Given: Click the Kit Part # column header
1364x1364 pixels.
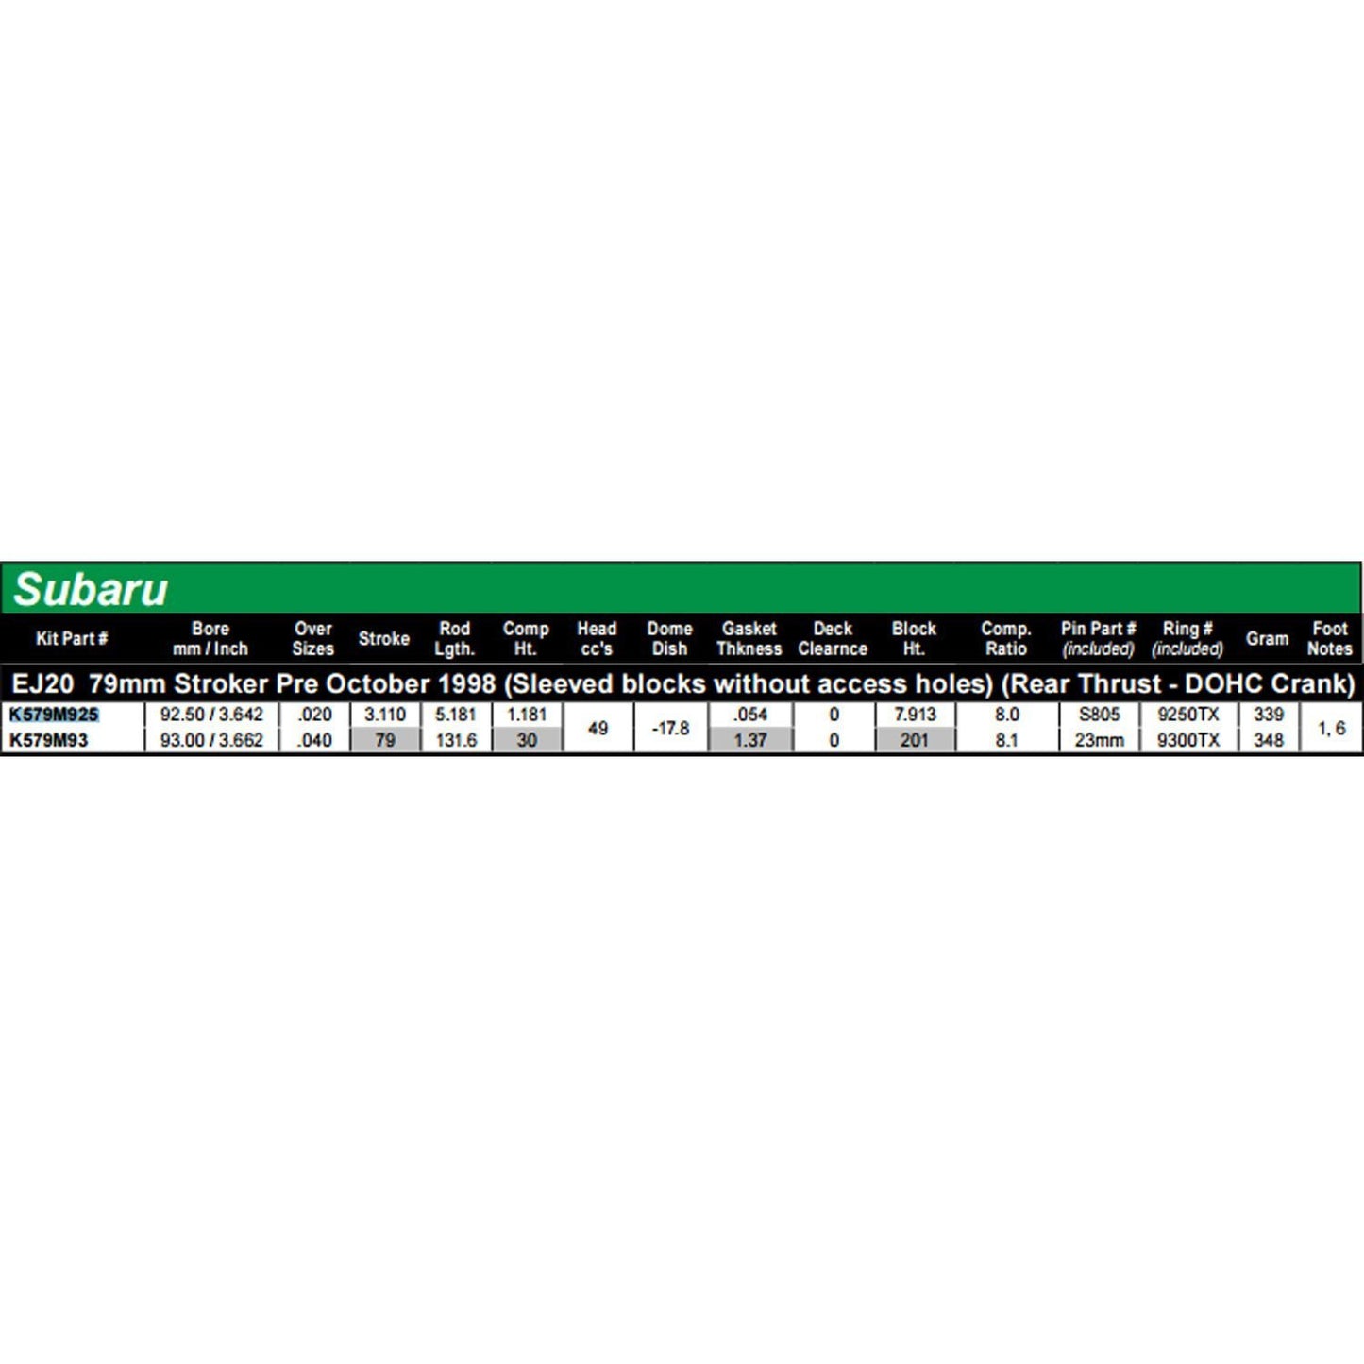Looking at the screenshot, I should pyautogui.click(x=72, y=639).
